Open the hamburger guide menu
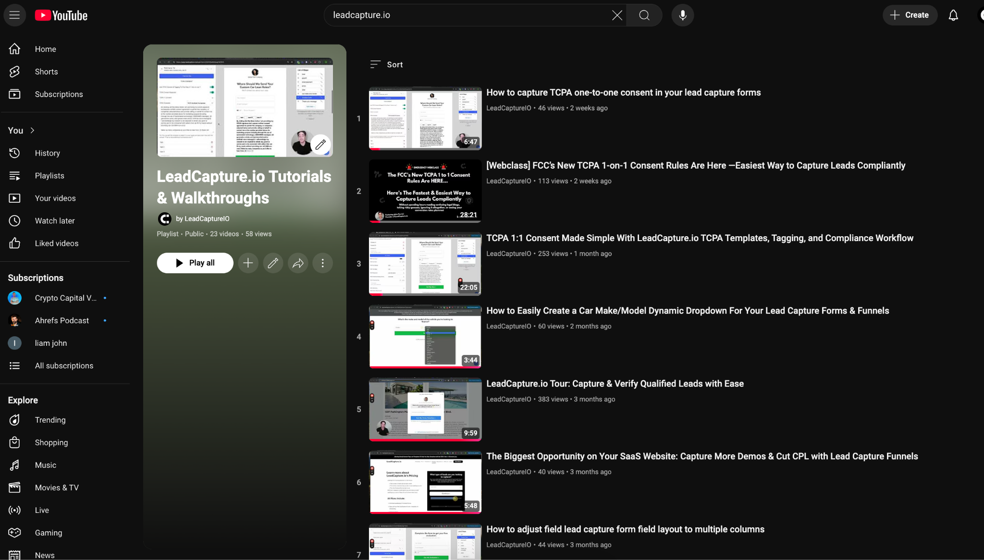Image resolution: width=984 pixels, height=560 pixels. pos(14,15)
